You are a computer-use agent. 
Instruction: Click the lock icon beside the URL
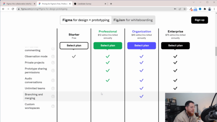point(19,9)
